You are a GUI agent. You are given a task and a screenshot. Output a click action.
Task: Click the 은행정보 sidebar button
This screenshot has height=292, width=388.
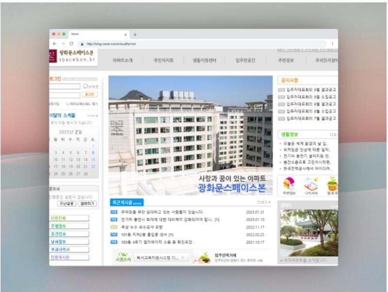[x=69, y=226]
